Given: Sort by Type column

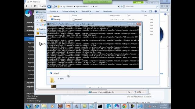Looking at the screenshot, I should click(129, 15).
